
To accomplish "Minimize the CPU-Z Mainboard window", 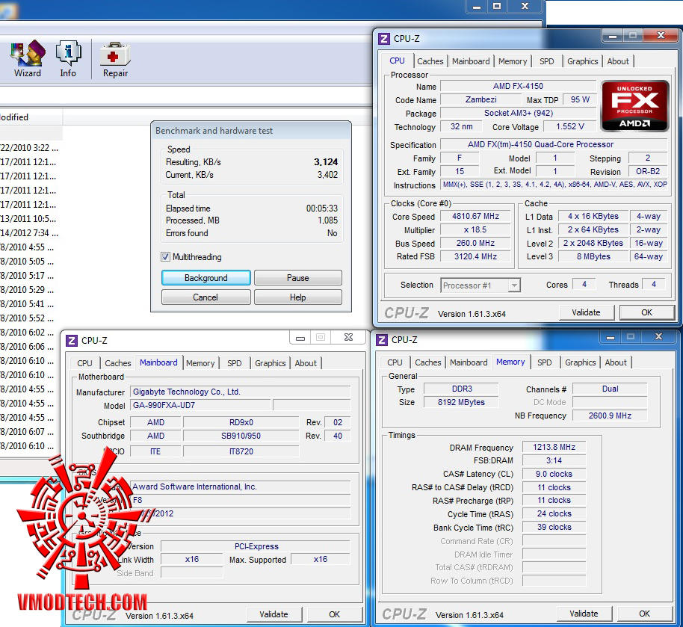I will [x=300, y=338].
